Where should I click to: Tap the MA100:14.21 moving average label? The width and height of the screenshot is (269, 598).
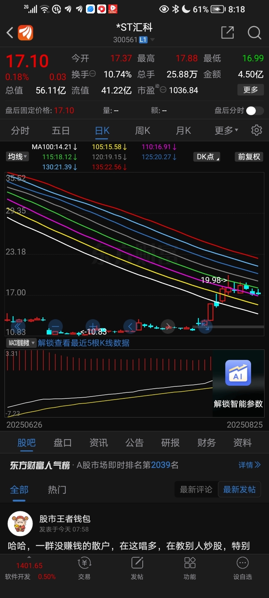coord(55,147)
